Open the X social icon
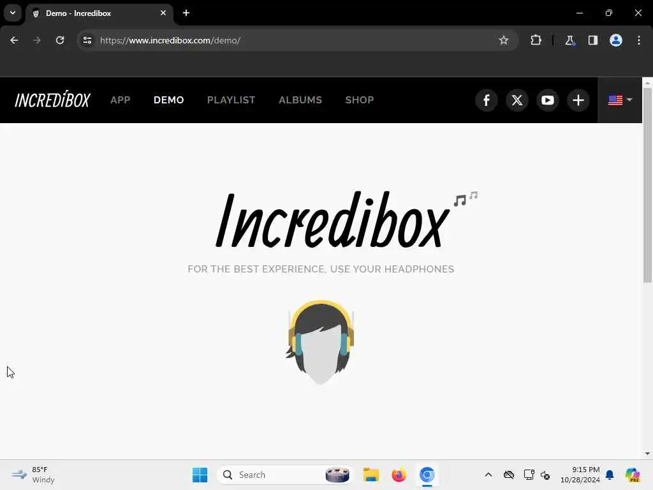This screenshot has width=653, height=490. 517,100
